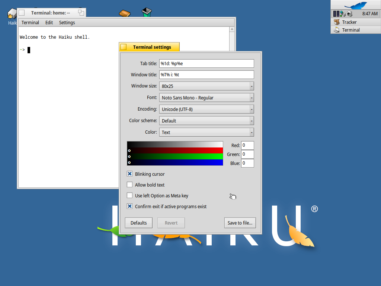Open the Trash can desktop icon
381x286 pixels.
click(147, 12)
